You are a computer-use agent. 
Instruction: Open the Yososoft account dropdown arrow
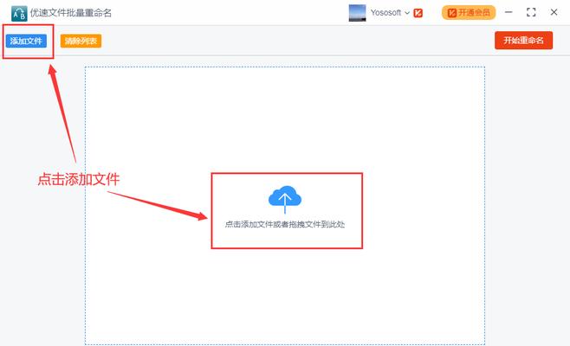point(407,13)
